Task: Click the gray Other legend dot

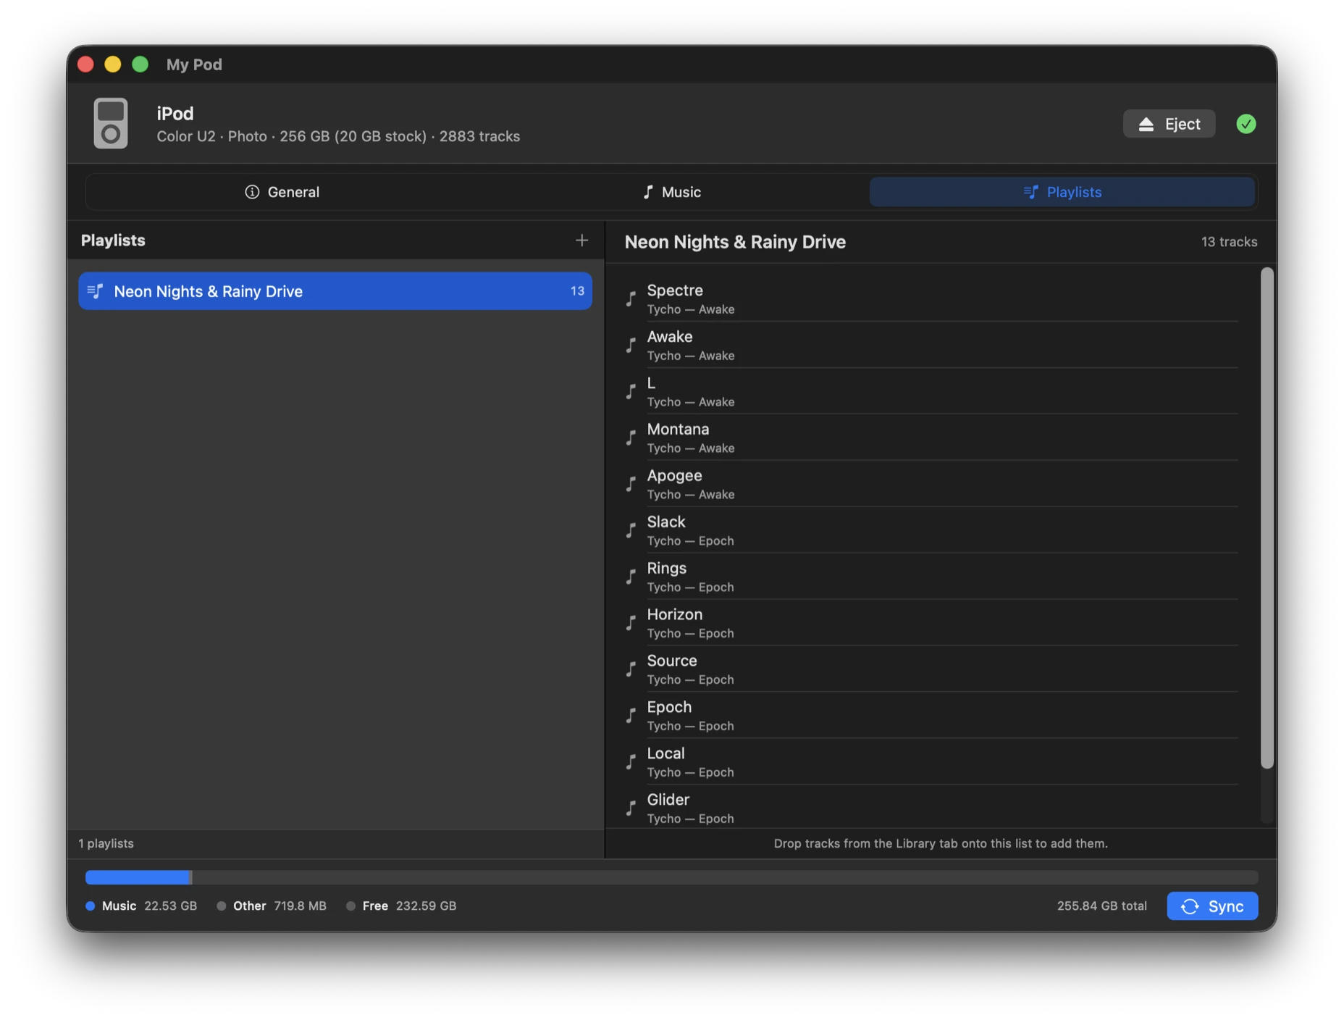Action: (x=221, y=906)
